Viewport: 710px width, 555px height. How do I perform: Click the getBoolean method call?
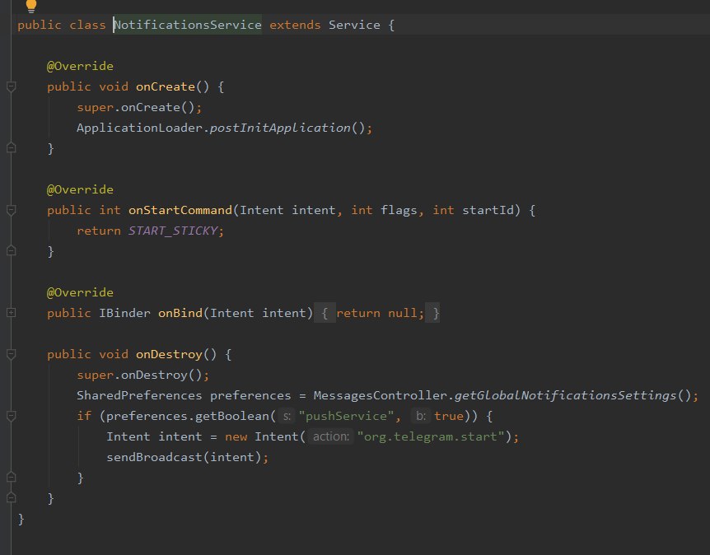pos(232,416)
